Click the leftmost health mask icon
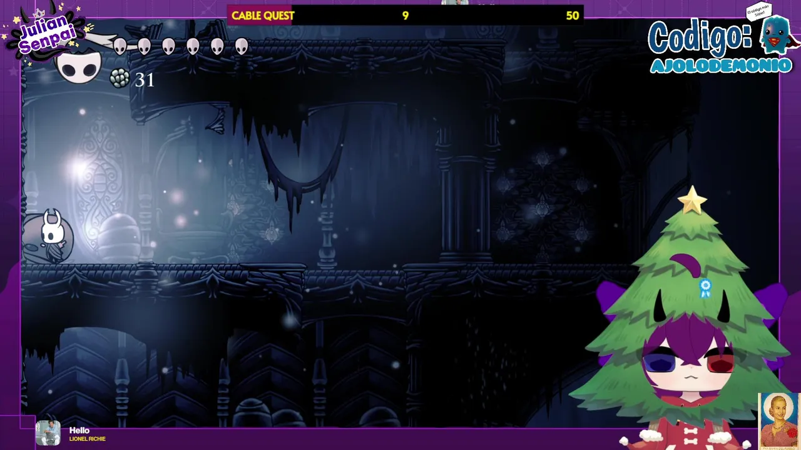The image size is (801, 450). tap(120, 46)
